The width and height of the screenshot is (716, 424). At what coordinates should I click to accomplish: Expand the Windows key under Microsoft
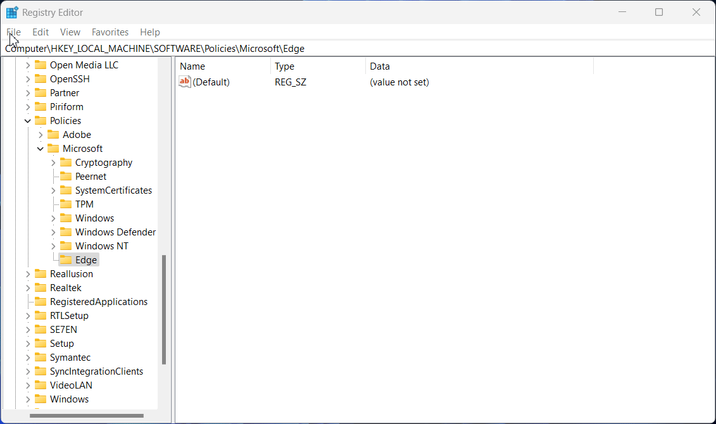tap(53, 218)
